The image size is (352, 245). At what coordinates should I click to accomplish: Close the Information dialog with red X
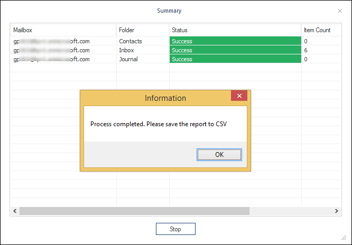pyautogui.click(x=239, y=96)
